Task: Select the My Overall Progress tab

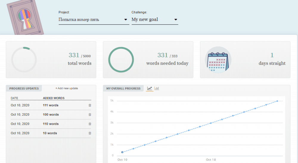Action: (123, 89)
